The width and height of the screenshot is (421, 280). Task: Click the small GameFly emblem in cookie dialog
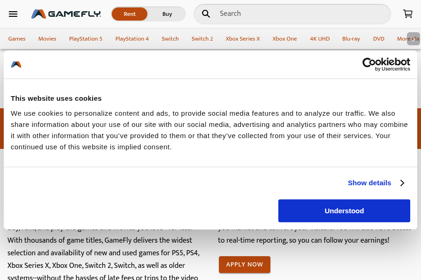point(16,64)
